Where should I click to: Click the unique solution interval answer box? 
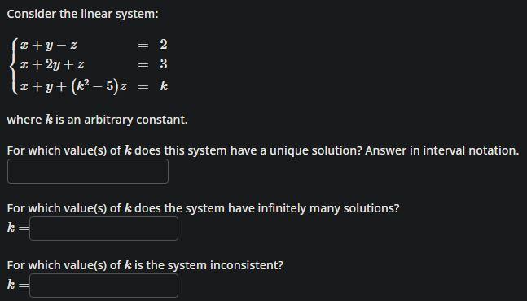(88, 171)
